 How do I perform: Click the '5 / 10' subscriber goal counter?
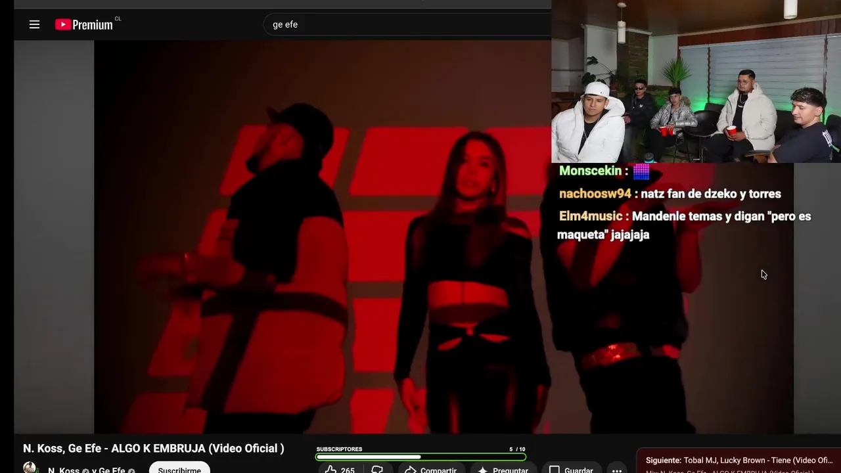pos(517,449)
